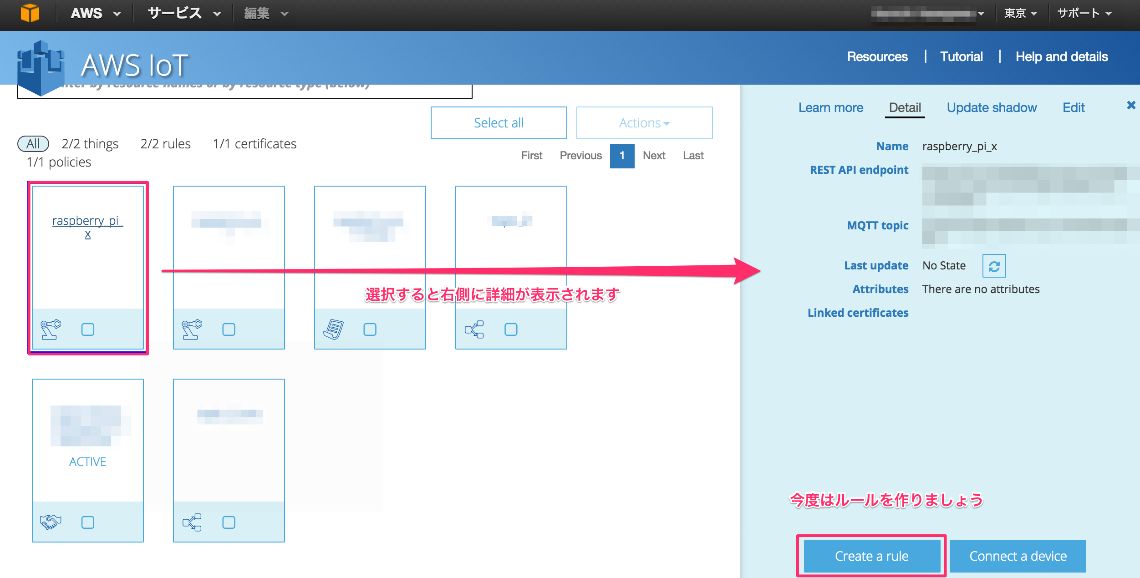This screenshot has height=578, width=1140.
Task: Switch to the Update shadow tab
Action: point(992,107)
